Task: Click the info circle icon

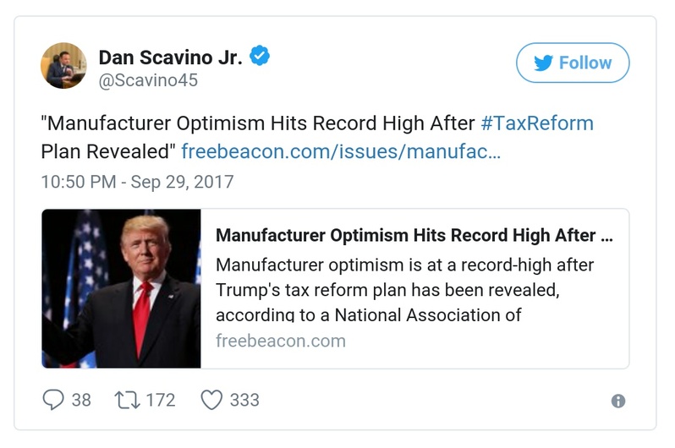Action: (618, 402)
